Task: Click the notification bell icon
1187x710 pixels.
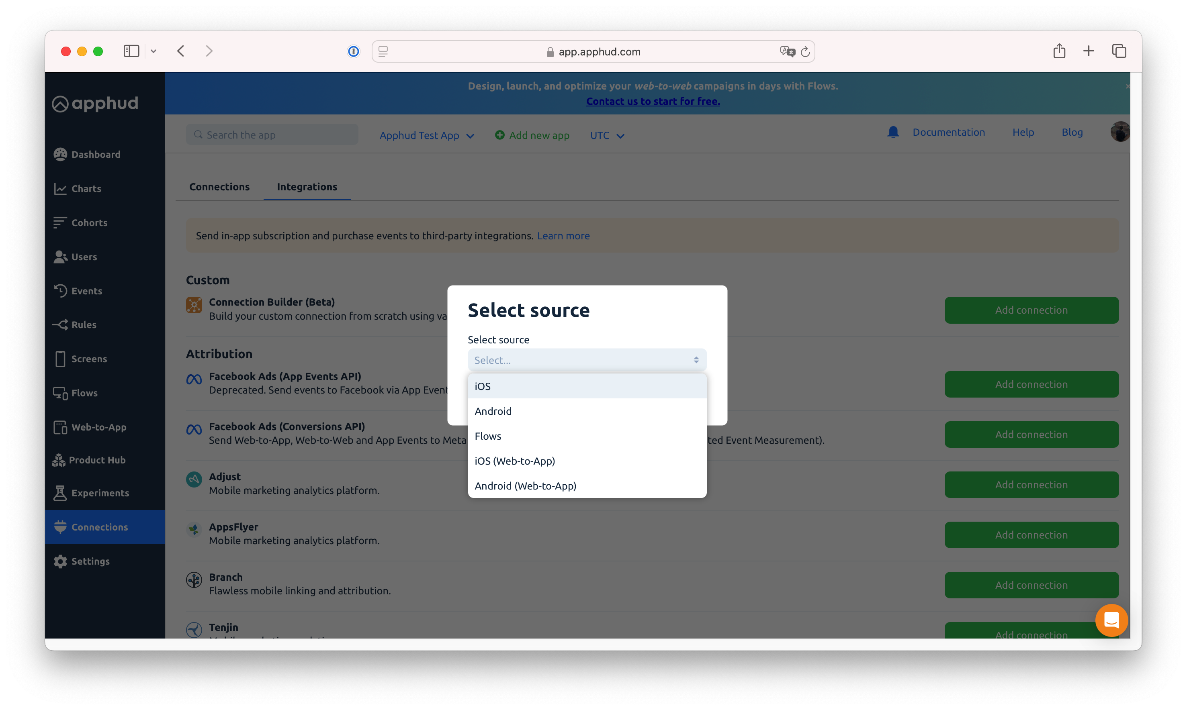Action: [x=892, y=132]
